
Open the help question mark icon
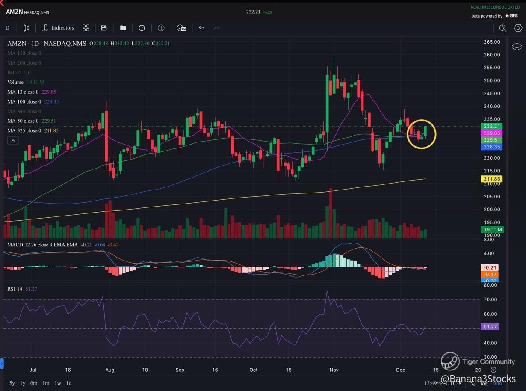[x=142, y=28]
